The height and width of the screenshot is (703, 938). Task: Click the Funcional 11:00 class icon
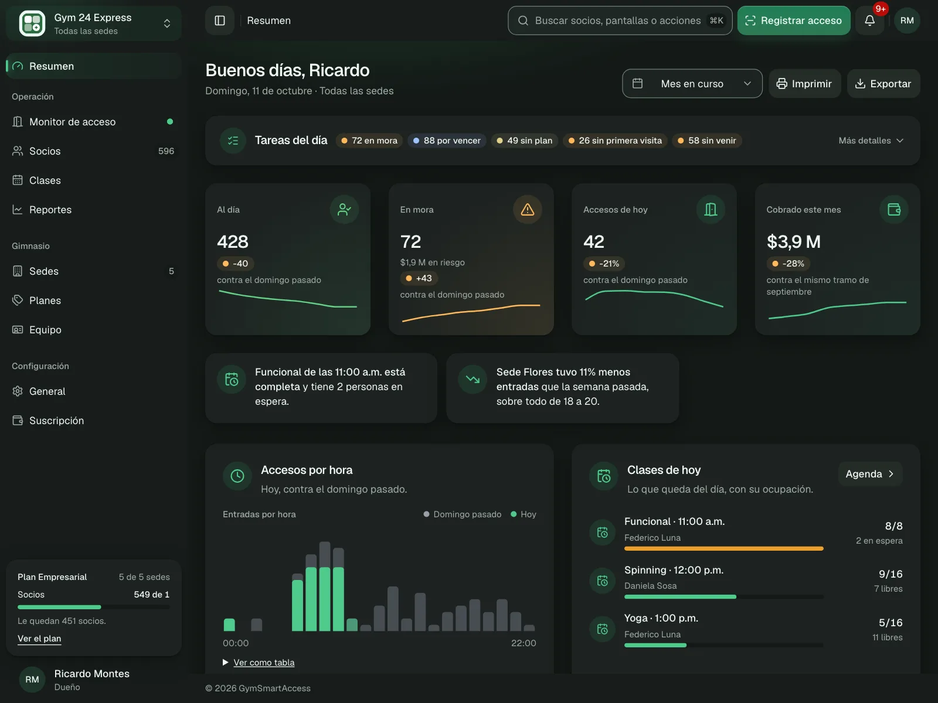[x=602, y=533]
